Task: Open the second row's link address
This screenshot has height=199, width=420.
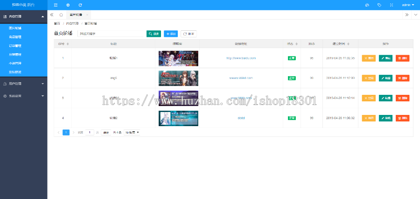Action: [241, 78]
